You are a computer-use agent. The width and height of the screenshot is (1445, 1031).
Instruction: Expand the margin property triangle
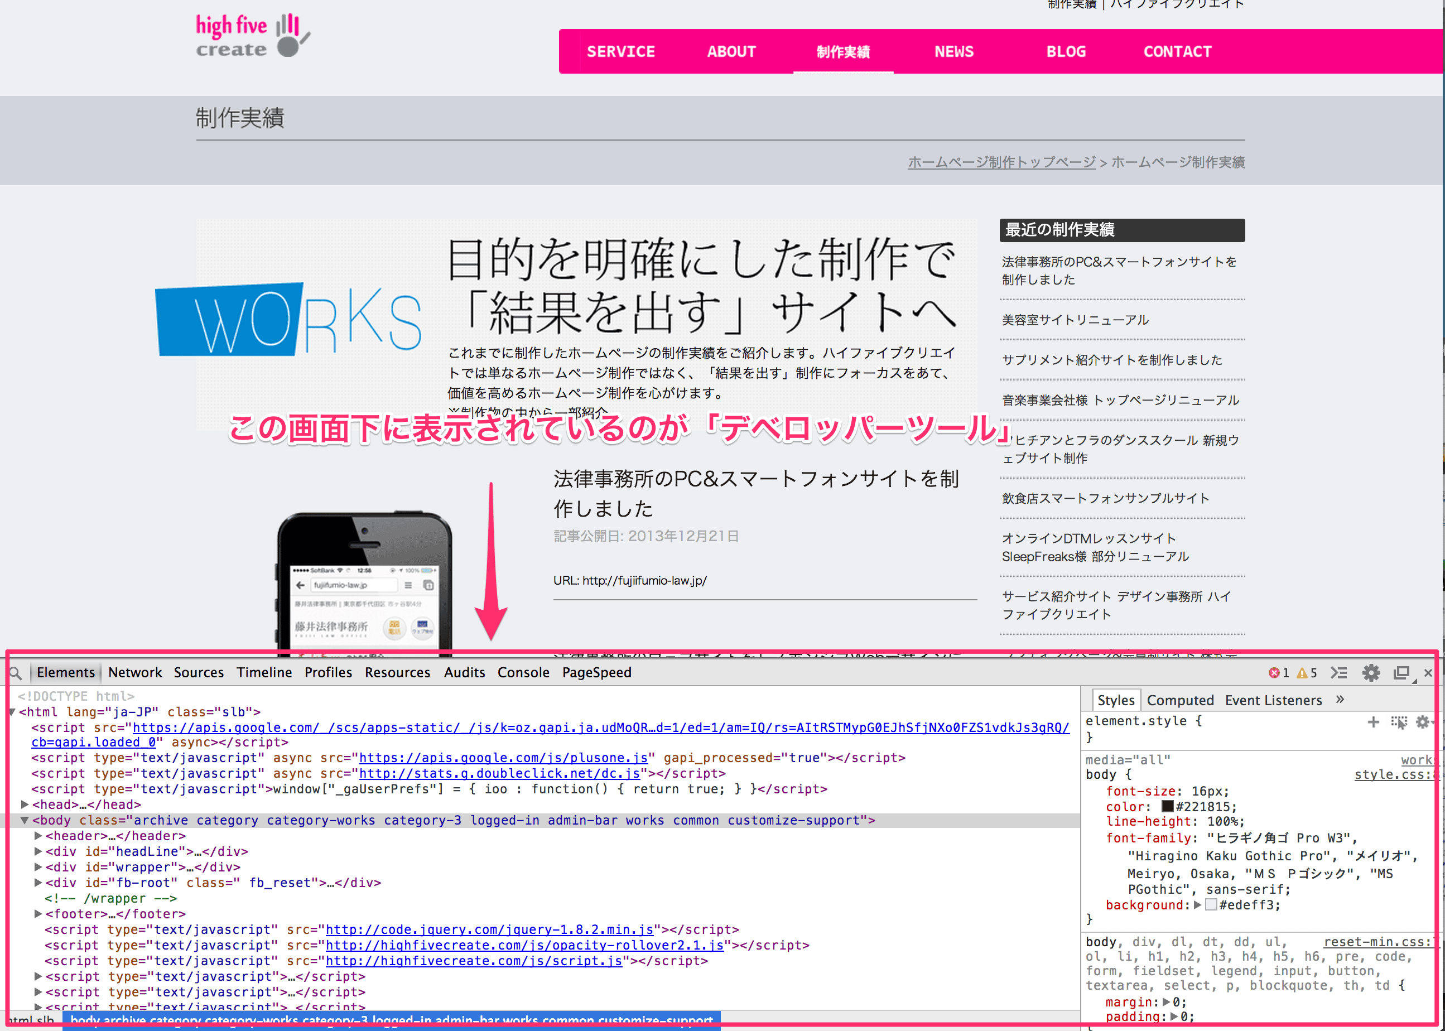click(1167, 1003)
